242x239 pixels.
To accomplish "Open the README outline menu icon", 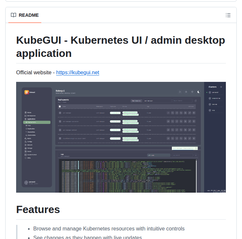I will pyautogui.click(x=228, y=15).
